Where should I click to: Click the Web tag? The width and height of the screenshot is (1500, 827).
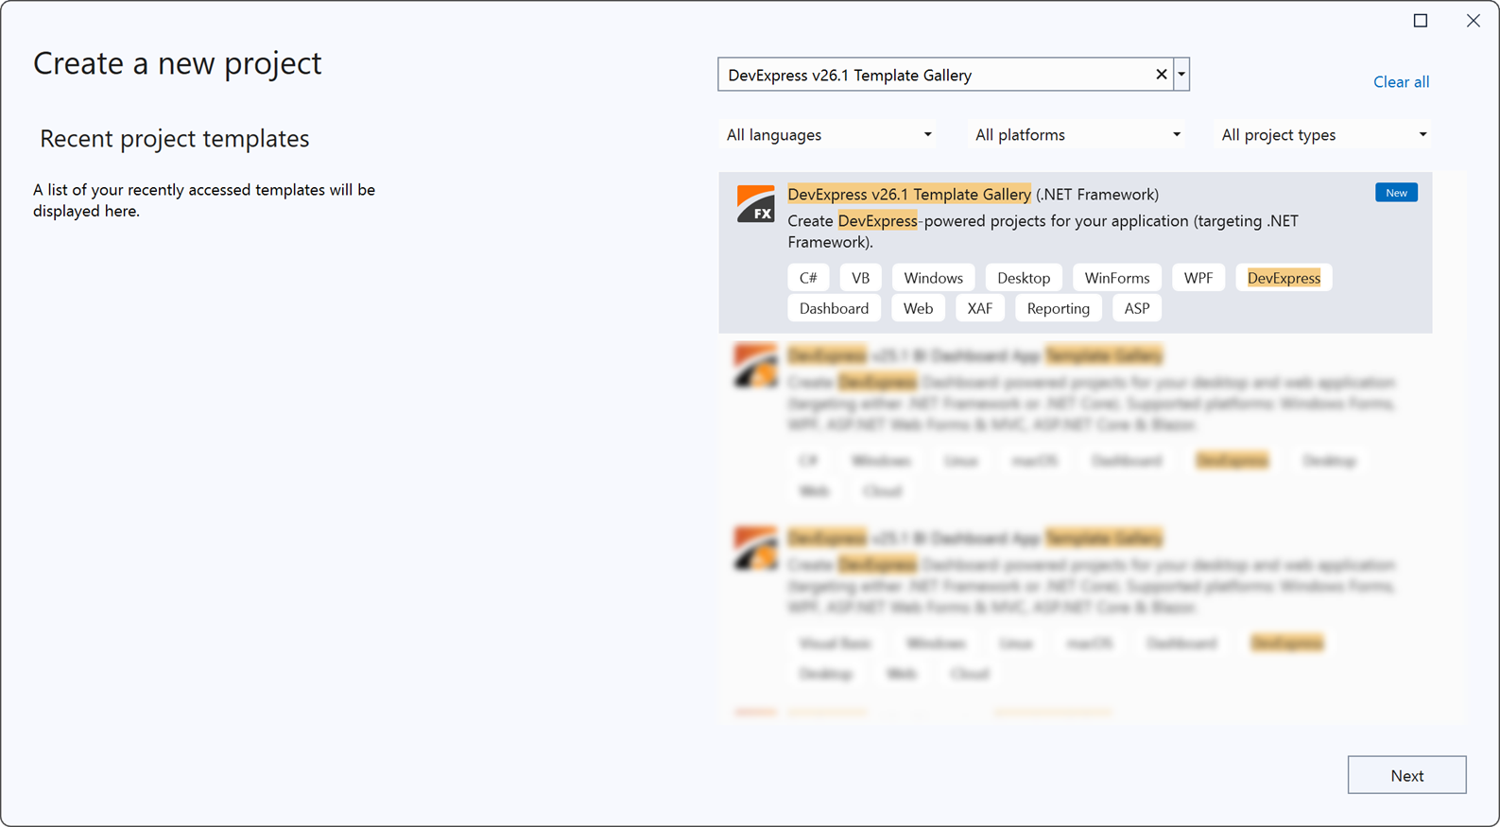click(918, 308)
